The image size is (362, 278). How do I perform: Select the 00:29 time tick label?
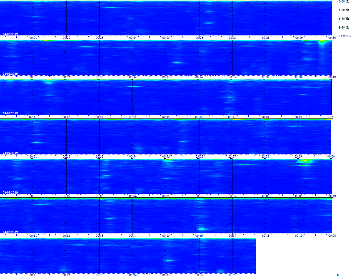click(x=299, y=38)
